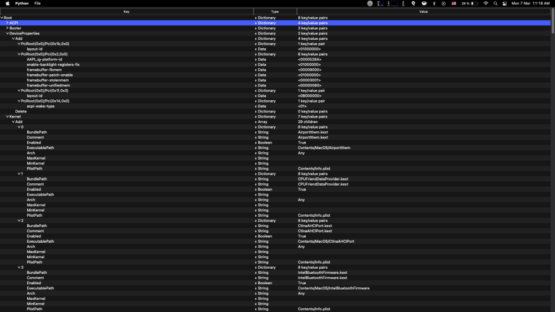The image size is (555, 312).
Task: Collapse the Root node
Action: pyautogui.click(x=2, y=18)
